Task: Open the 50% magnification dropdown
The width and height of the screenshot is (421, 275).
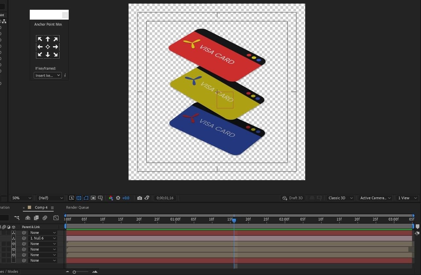Action: (22, 198)
